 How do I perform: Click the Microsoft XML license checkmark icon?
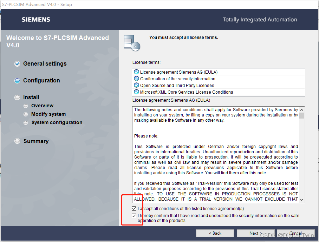pos(136,92)
